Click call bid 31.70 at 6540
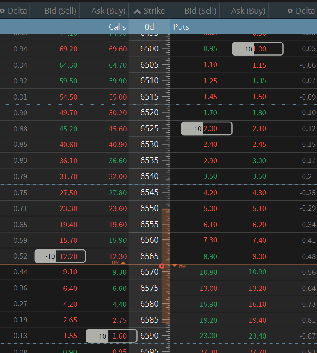The width and height of the screenshot is (317, 353). point(68,176)
